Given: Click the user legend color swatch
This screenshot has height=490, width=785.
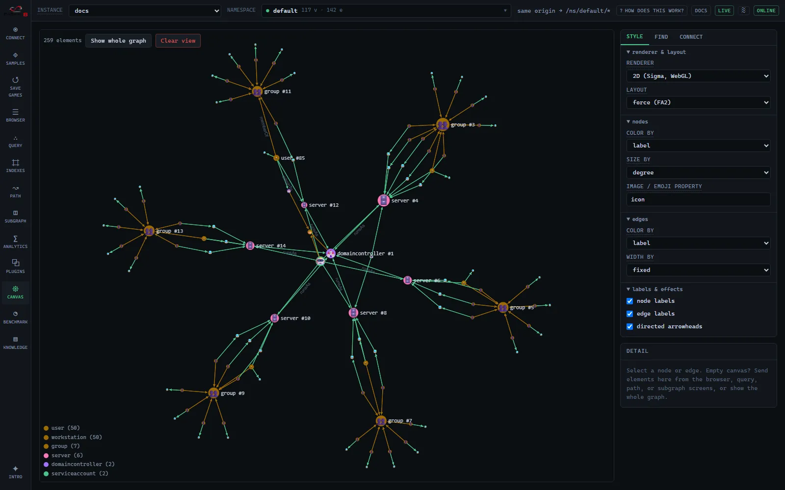Looking at the screenshot, I should click(x=46, y=428).
